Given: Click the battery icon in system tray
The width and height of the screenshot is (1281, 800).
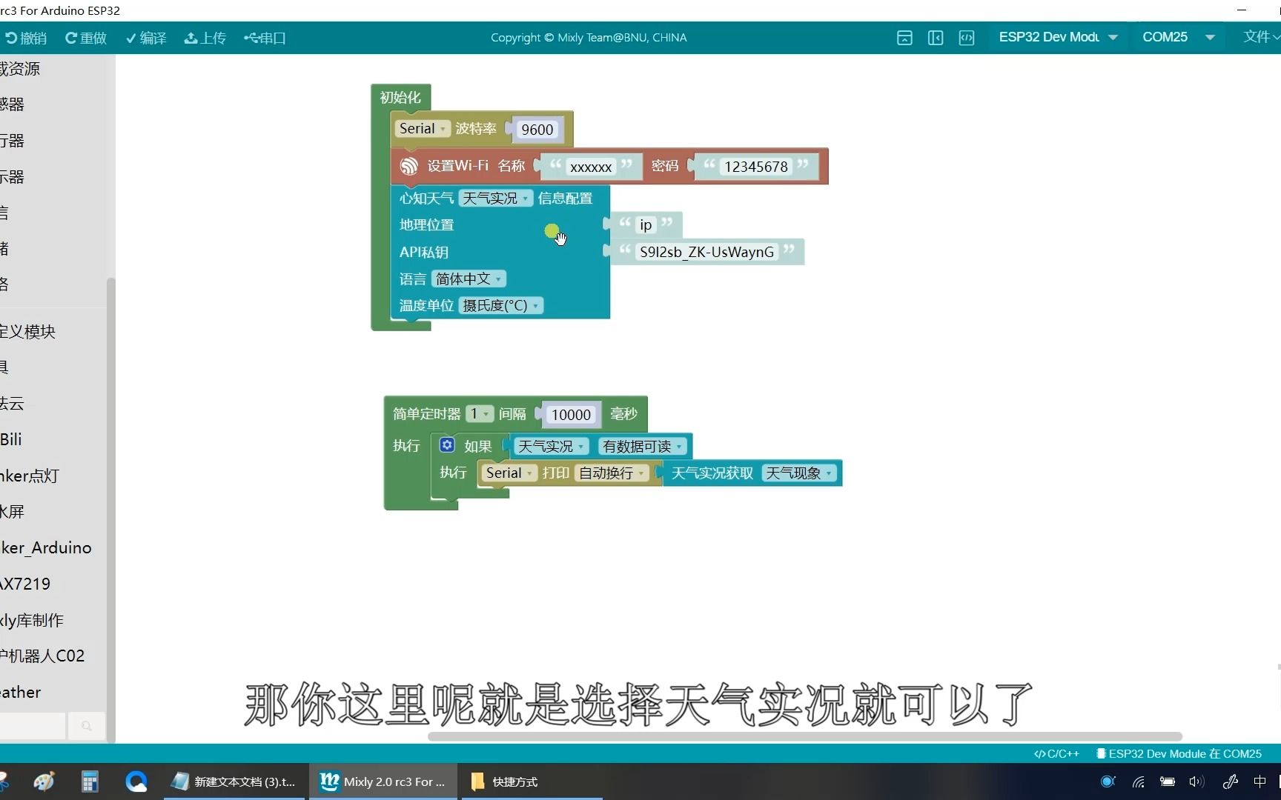Looking at the screenshot, I should pyautogui.click(x=1168, y=781).
